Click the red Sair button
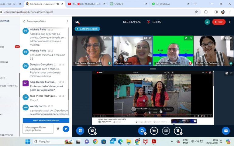The width and height of the screenshot is (234, 146). (219, 22)
